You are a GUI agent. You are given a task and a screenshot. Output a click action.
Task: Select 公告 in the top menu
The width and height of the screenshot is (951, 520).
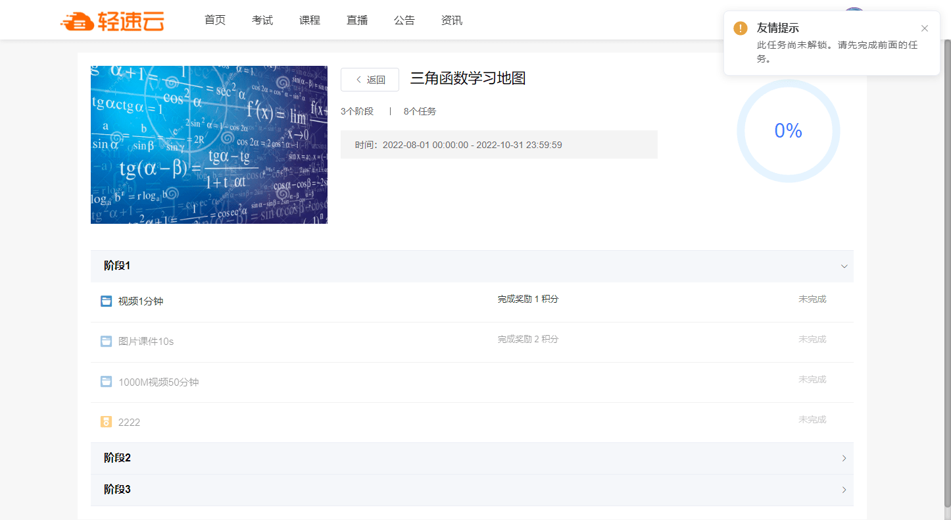point(404,20)
